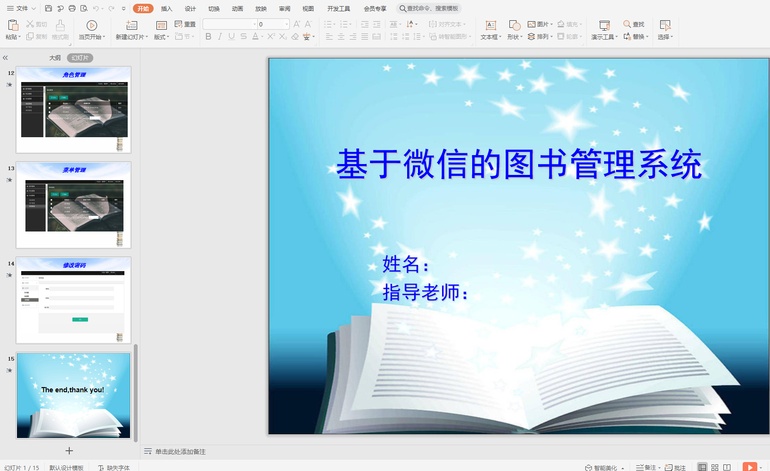Image resolution: width=770 pixels, height=471 pixels.
Task: Open the 开始 ribbon tab
Action: point(143,8)
